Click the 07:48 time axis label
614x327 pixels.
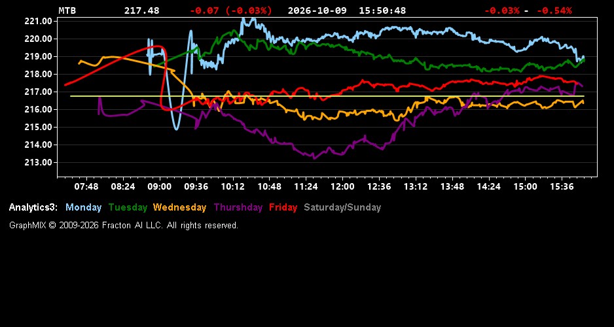pyautogui.click(x=86, y=186)
